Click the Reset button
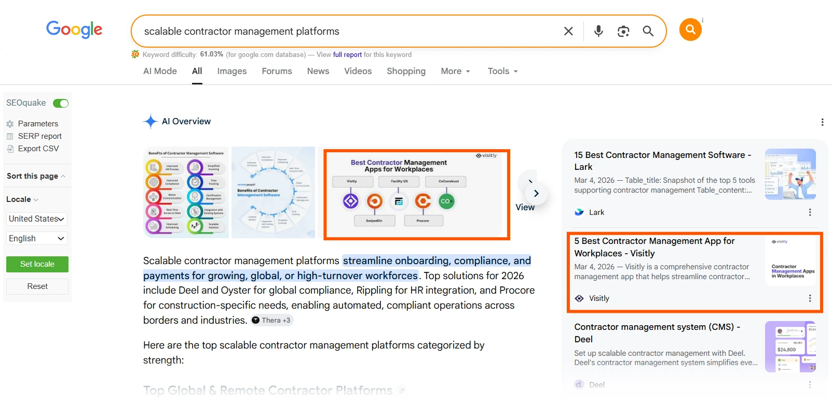Image resolution: width=832 pixels, height=406 pixels. pos(37,286)
